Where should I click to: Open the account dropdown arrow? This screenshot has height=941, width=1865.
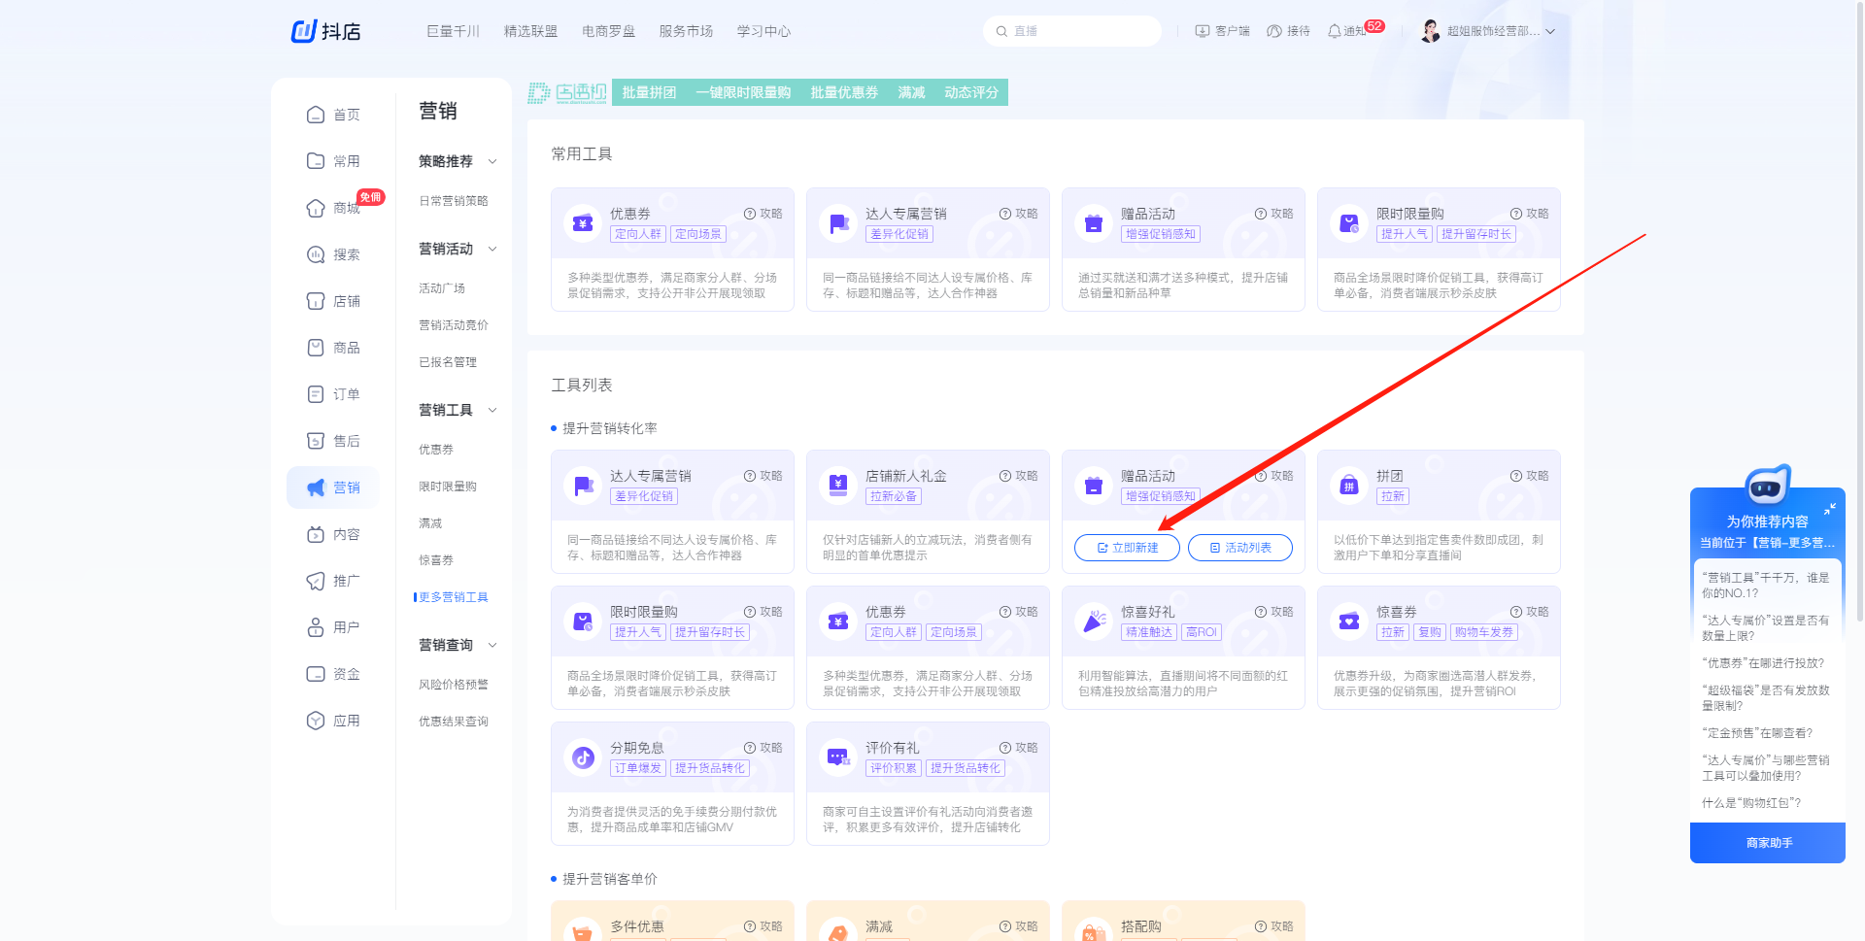point(1550,31)
